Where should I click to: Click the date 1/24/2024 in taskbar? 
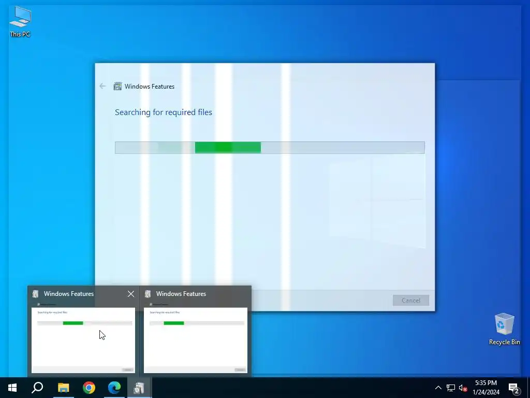pyautogui.click(x=485, y=392)
